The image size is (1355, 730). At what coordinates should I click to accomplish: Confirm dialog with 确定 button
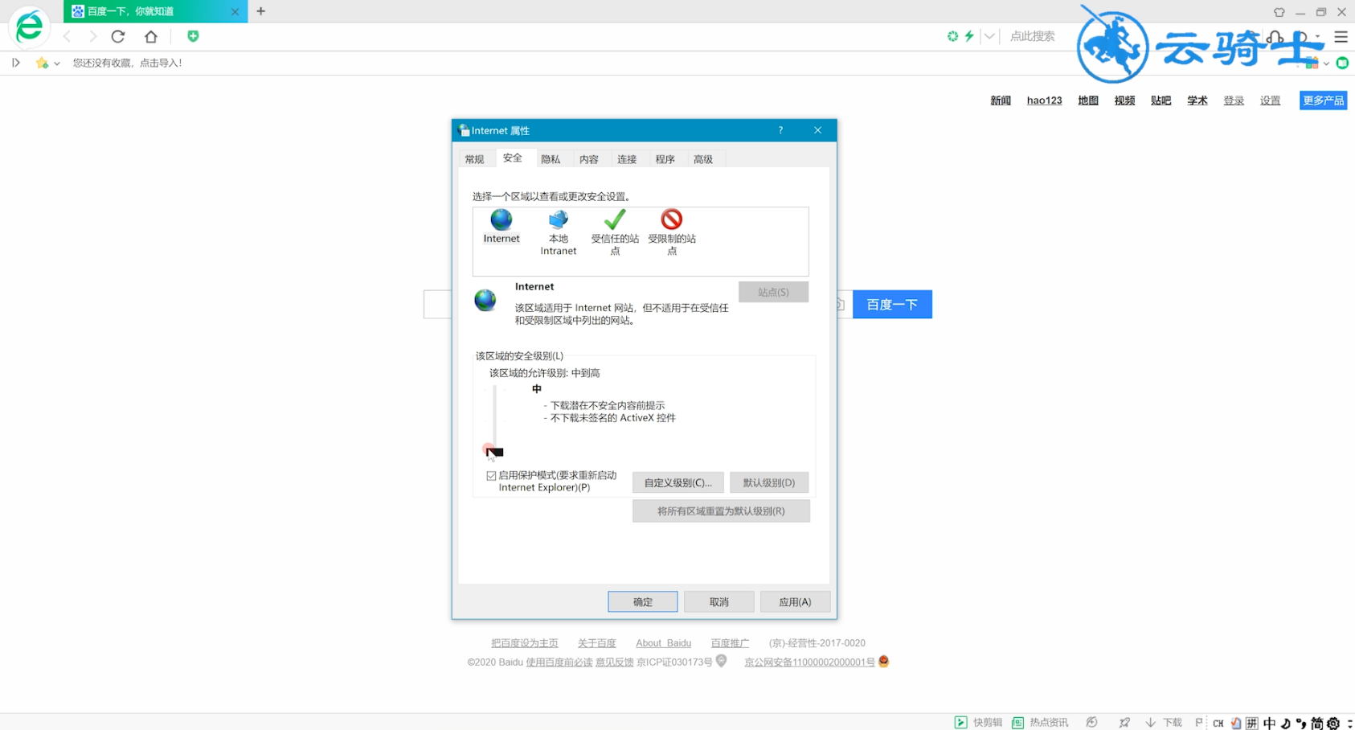click(643, 601)
